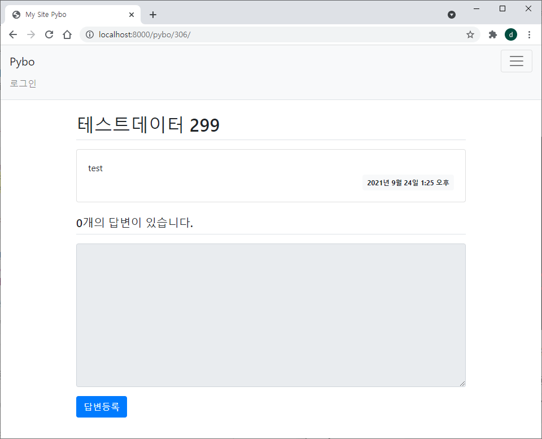Close the browser window
The height and width of the screenshot is (439, 542).
[x=528, y=8]
